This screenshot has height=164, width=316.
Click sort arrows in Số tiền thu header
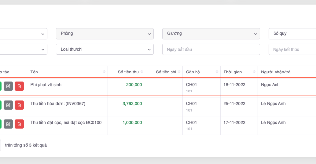[142, 72]
